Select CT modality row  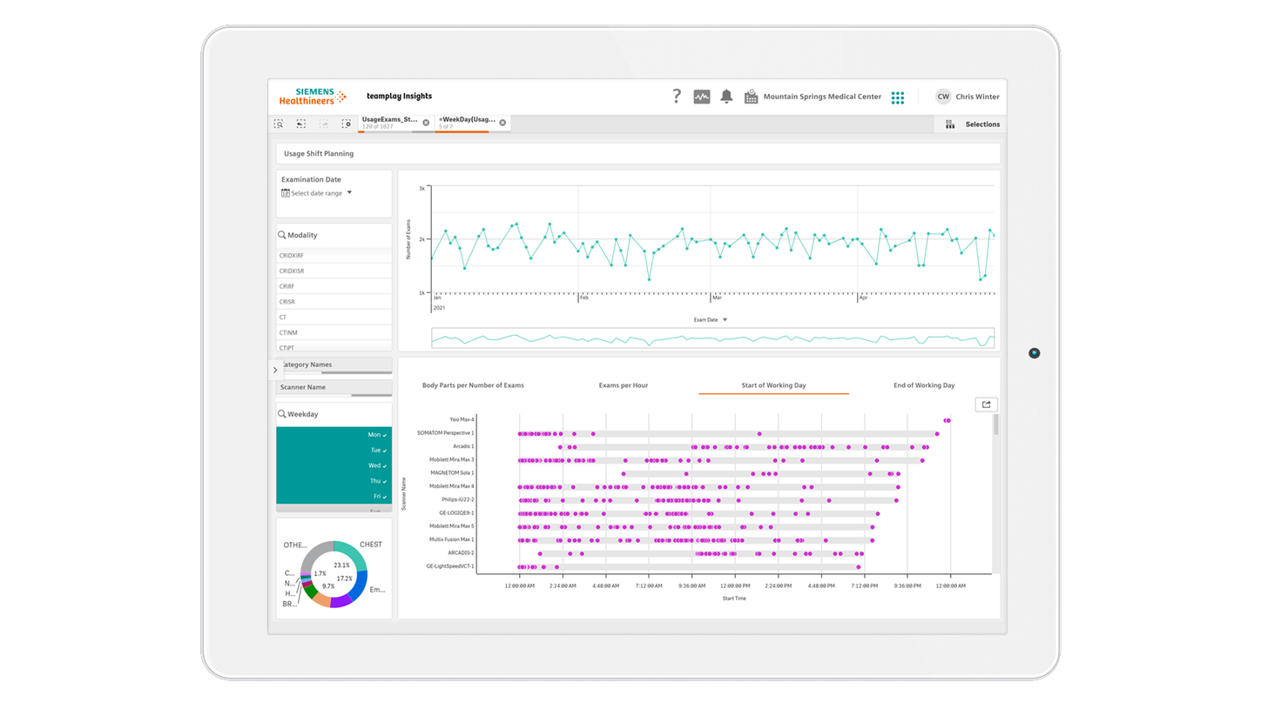334,318
